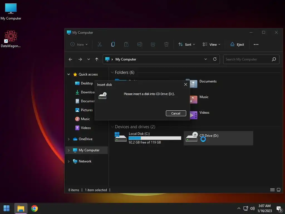Open recent locations dropdown chevron

[x=89, y=59]
